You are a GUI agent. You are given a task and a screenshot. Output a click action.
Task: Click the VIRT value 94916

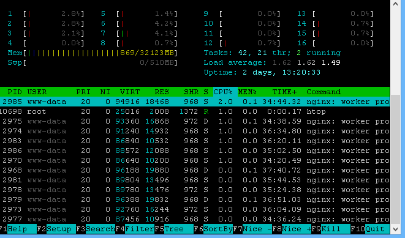pyautogui.click(x=127, y=102)
